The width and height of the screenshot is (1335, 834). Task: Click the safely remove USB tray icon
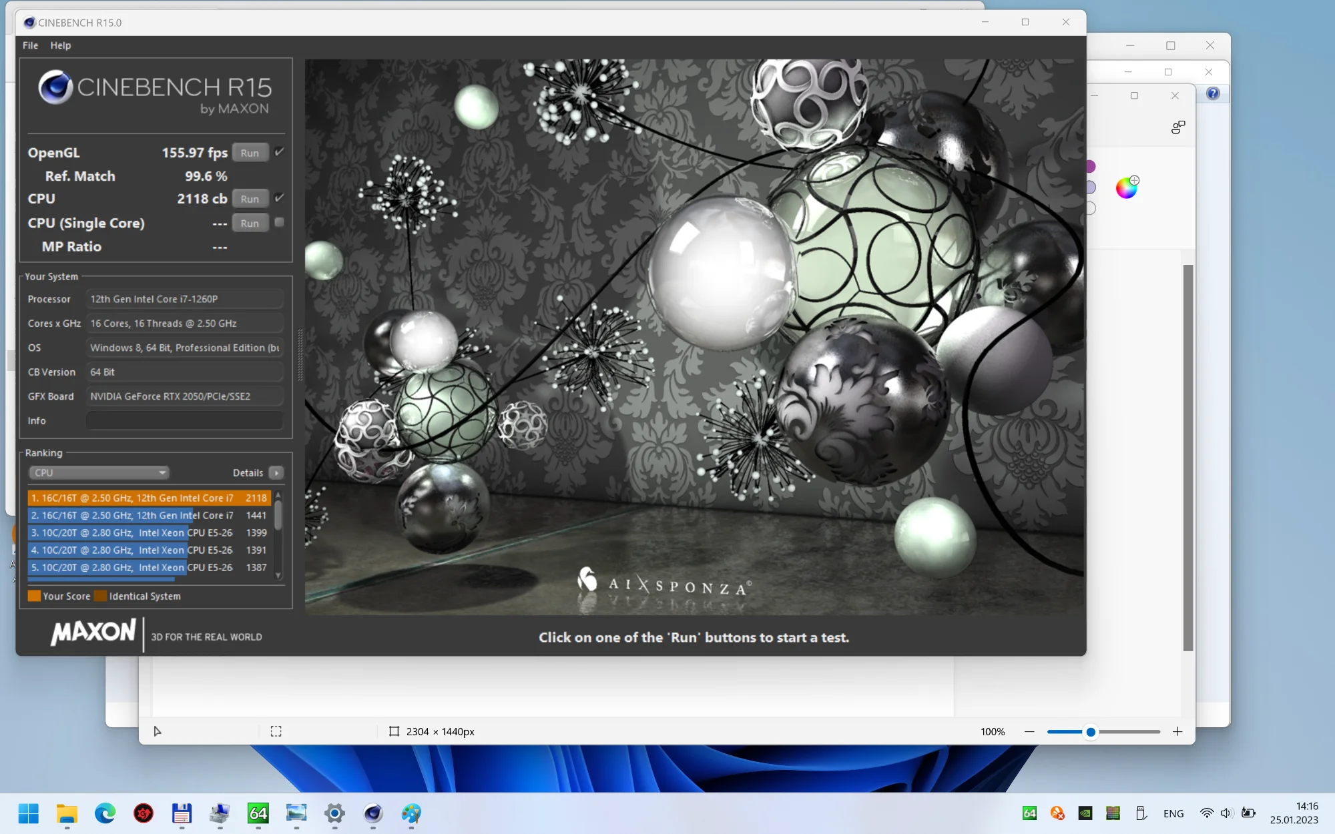pyautogui.click(x=1141, y=813)
